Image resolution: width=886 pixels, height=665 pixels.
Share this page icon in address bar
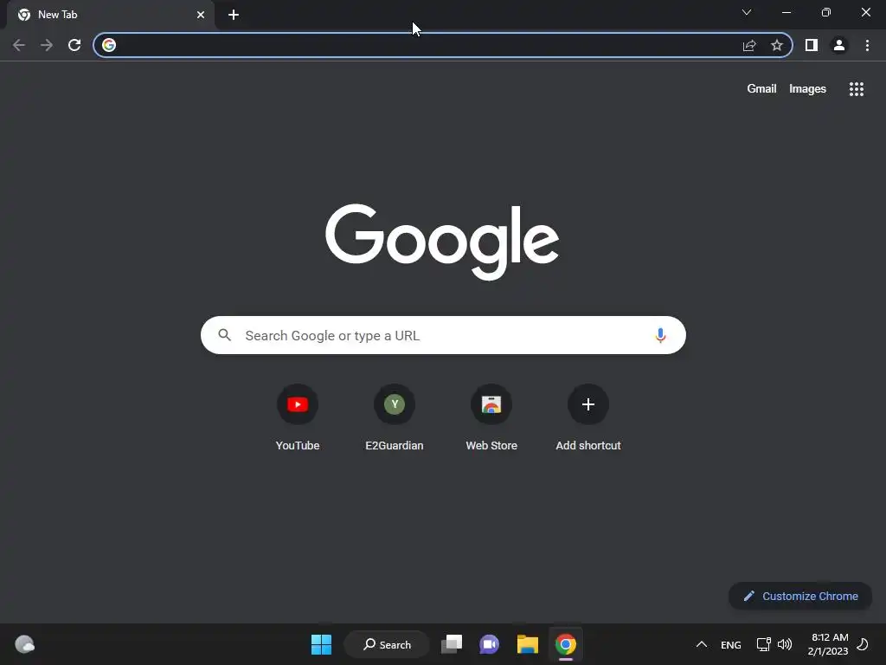coord(749,45)
